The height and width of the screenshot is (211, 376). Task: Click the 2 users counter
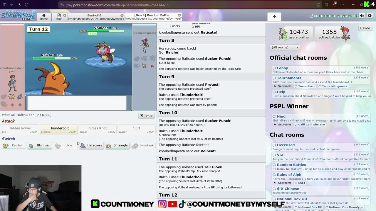coord(174,26)
